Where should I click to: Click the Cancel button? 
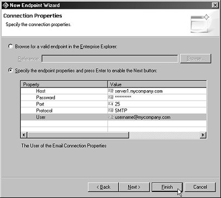200,187
